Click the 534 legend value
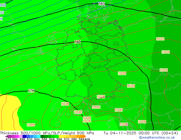 [44, 139]
